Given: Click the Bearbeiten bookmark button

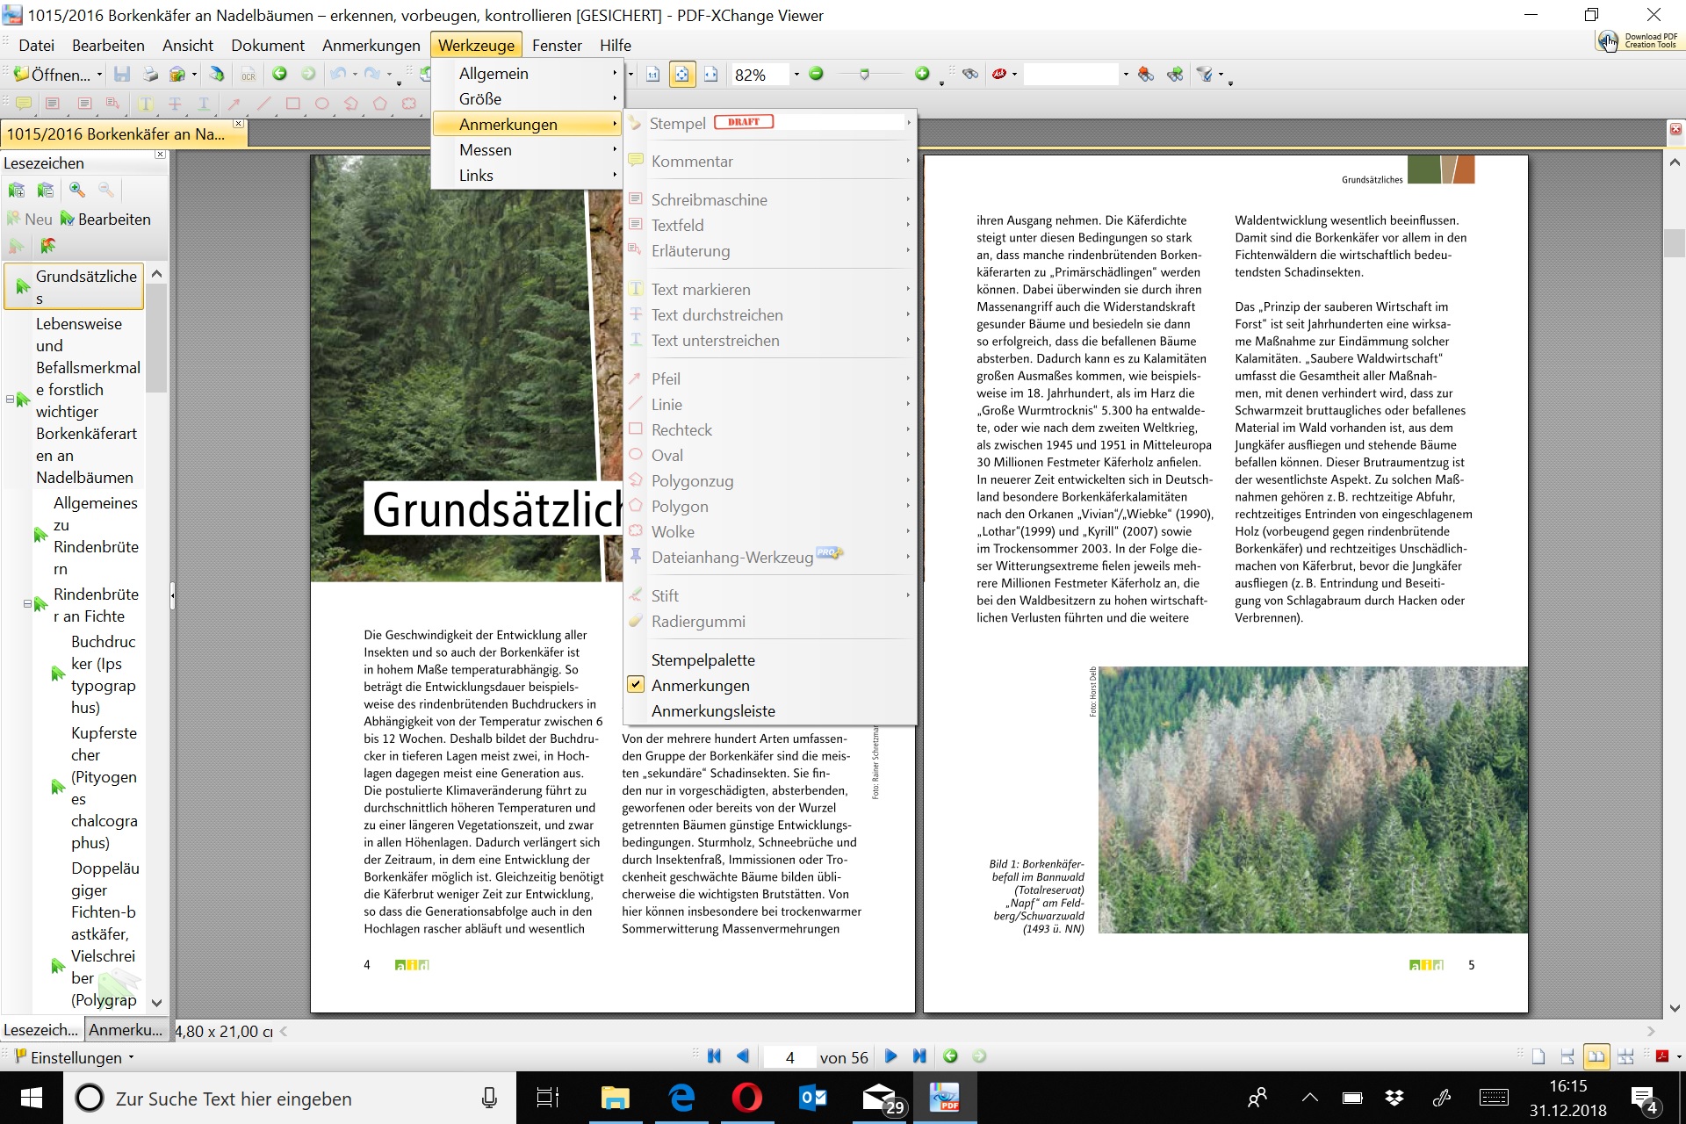Looking at the screenshot, I should coord(105,219).
